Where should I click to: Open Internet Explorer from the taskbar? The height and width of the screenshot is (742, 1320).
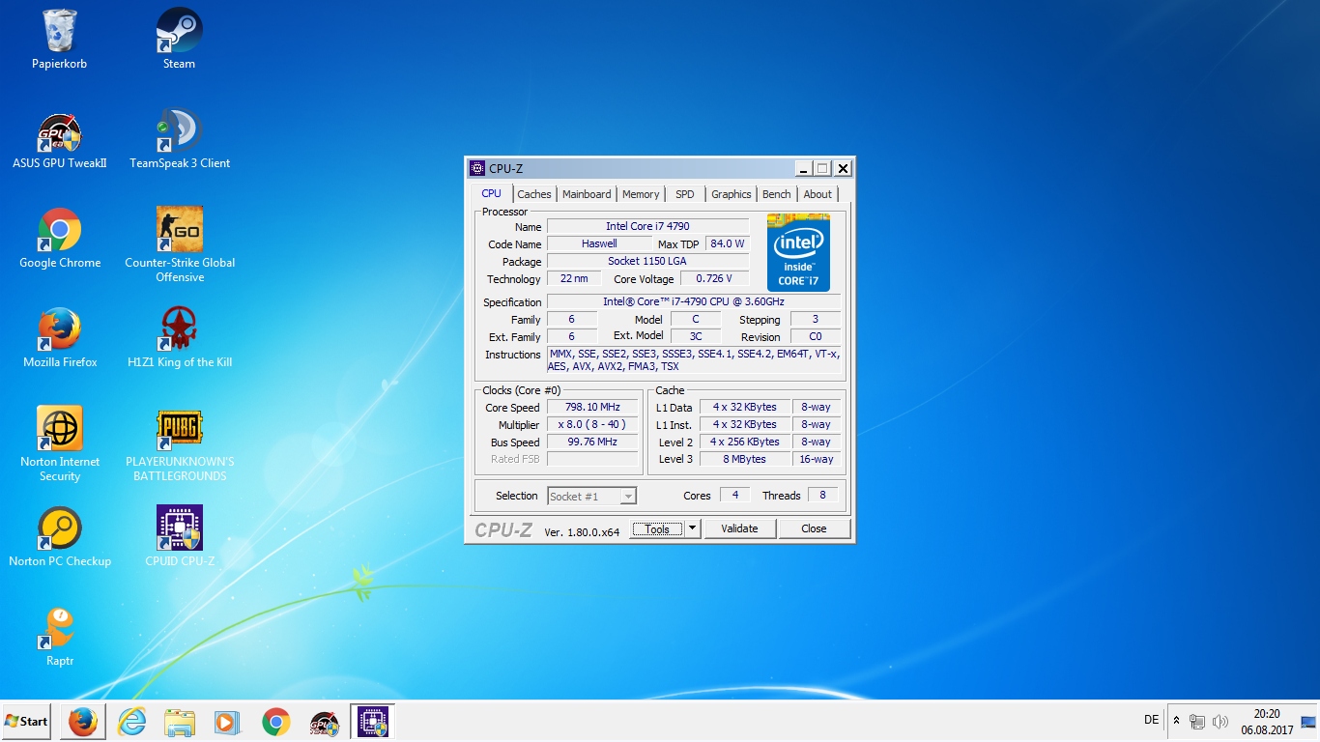[x=131, y=722]
